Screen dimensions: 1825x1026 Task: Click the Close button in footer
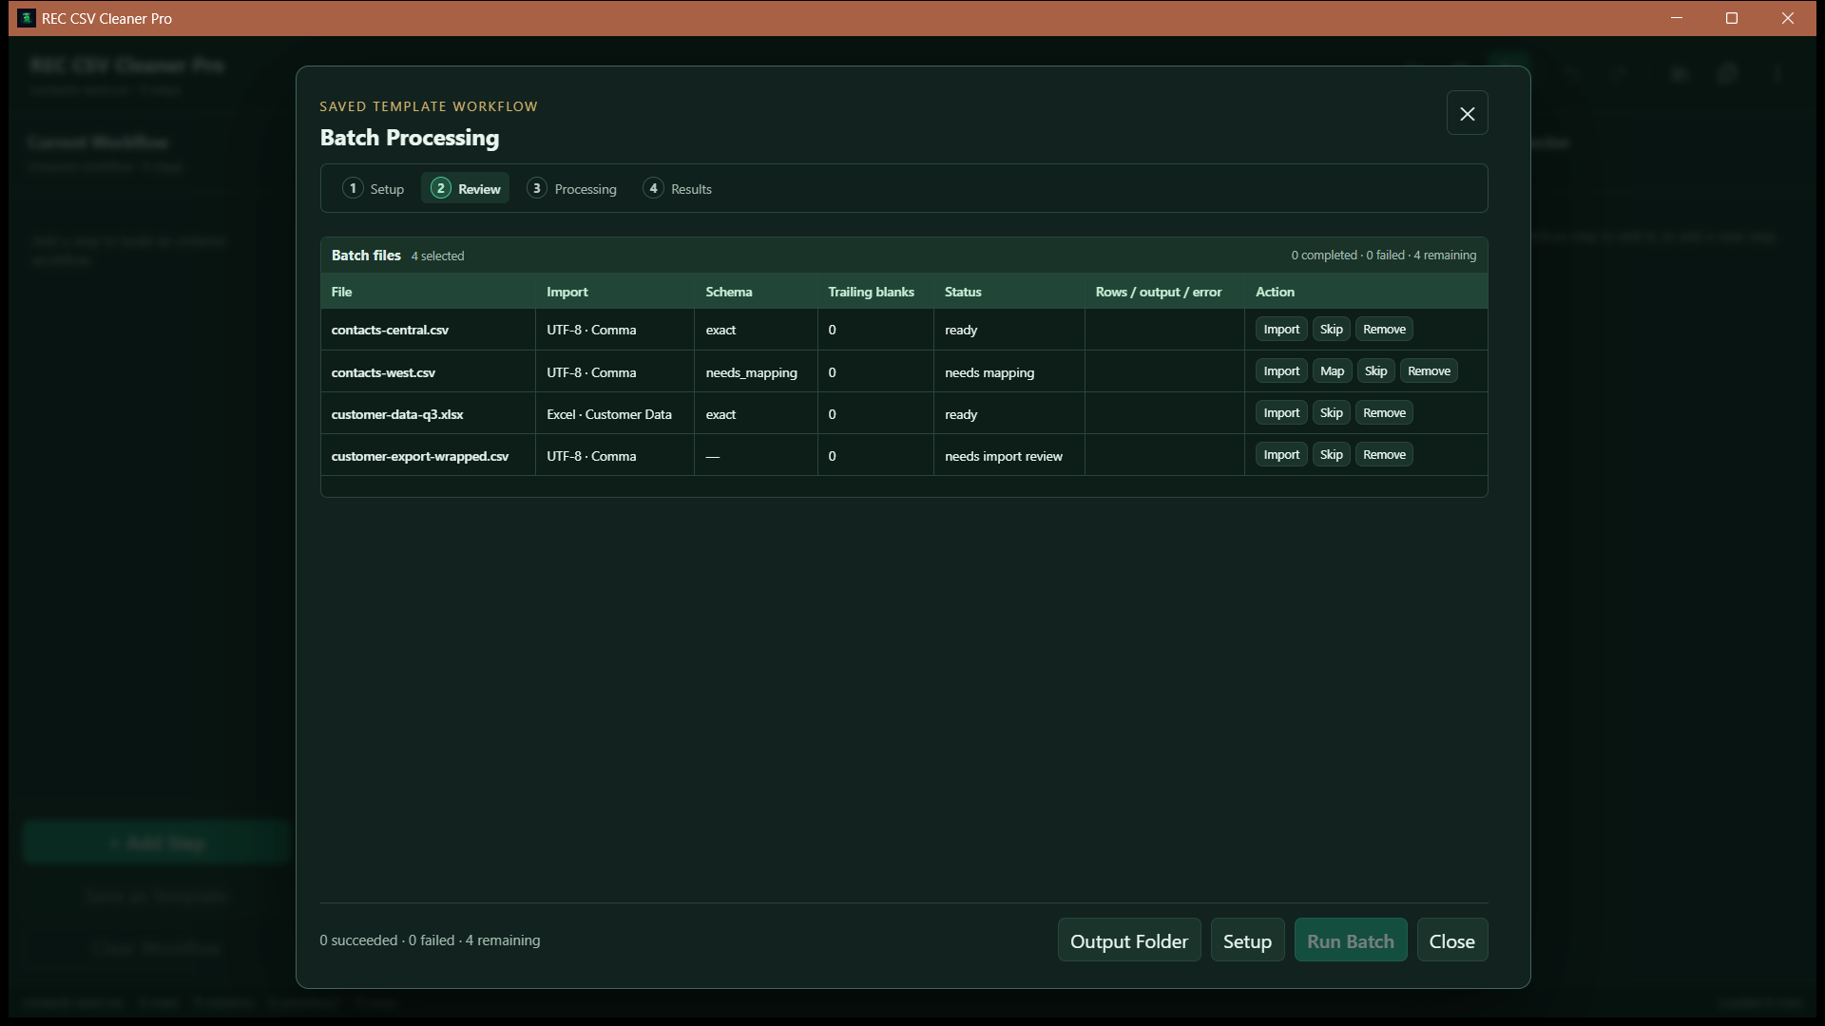click(1451, 940)
